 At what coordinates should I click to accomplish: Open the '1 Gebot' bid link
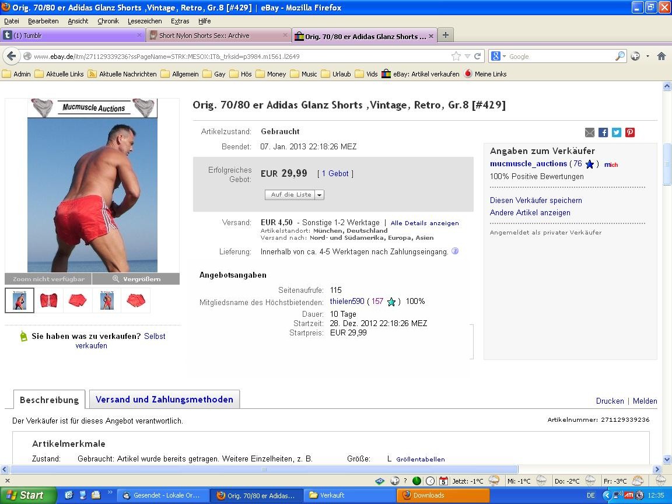tap(335, 173)
